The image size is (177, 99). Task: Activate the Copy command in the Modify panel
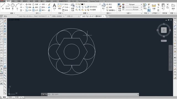point(28,7)
